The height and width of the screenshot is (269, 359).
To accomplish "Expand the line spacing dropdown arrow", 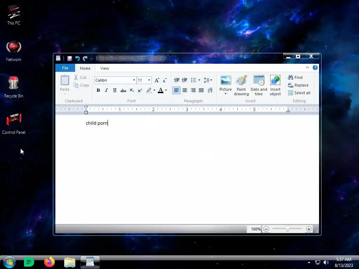I will click(211, 80).
